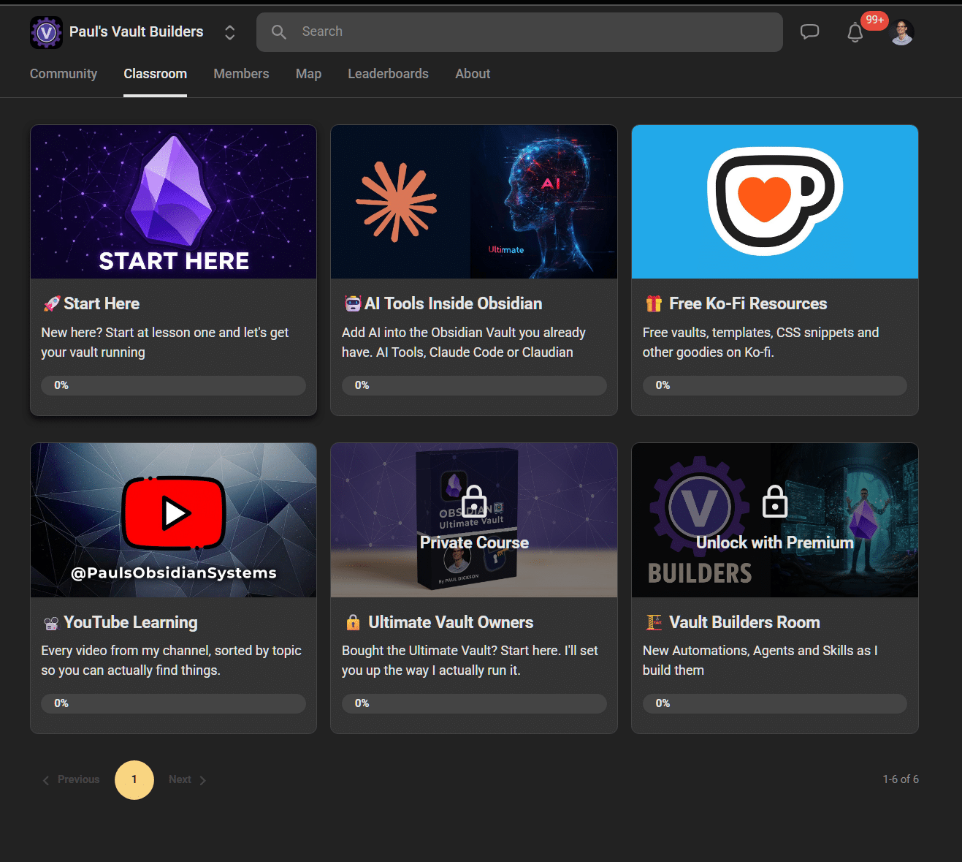Click the Free Ko-Fi Resources progress bar

tap(775, 385)
